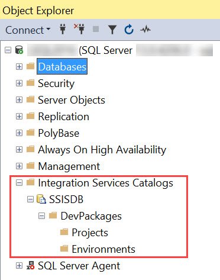Image resolution: width=220 pixels, height=280 pixels.
Task: Select the SQL Server Agent item
Action: (79, 266)
